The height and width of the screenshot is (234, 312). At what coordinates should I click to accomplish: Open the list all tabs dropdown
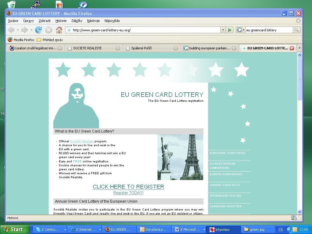pos(300,48)
